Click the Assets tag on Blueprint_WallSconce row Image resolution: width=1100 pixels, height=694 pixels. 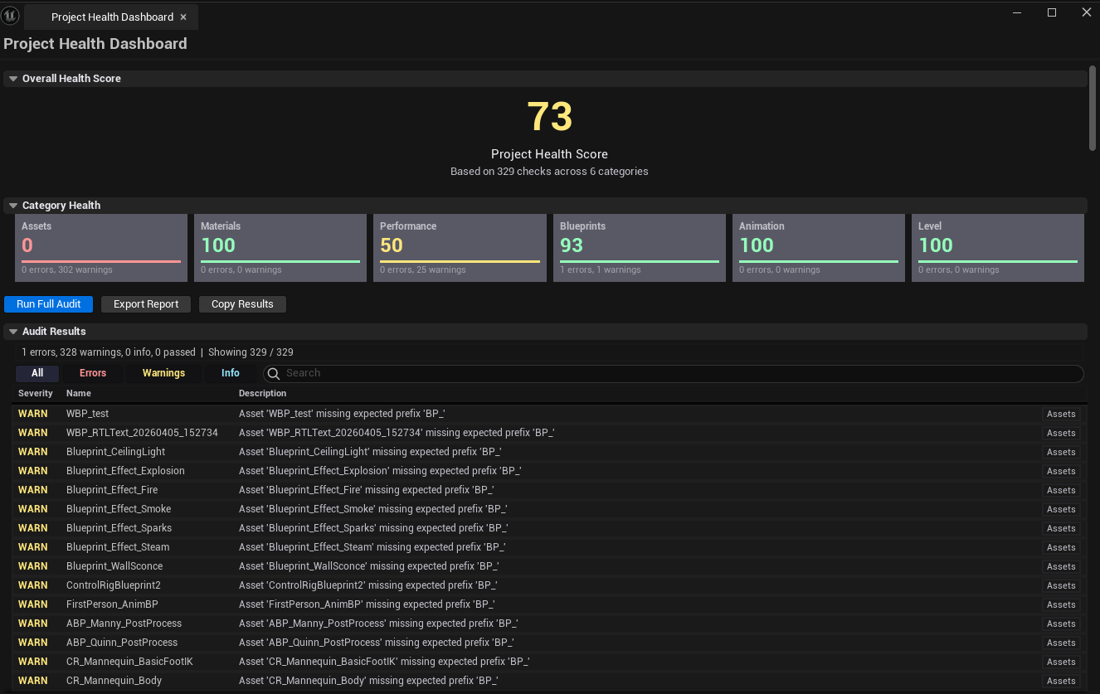coord(1061,566)
